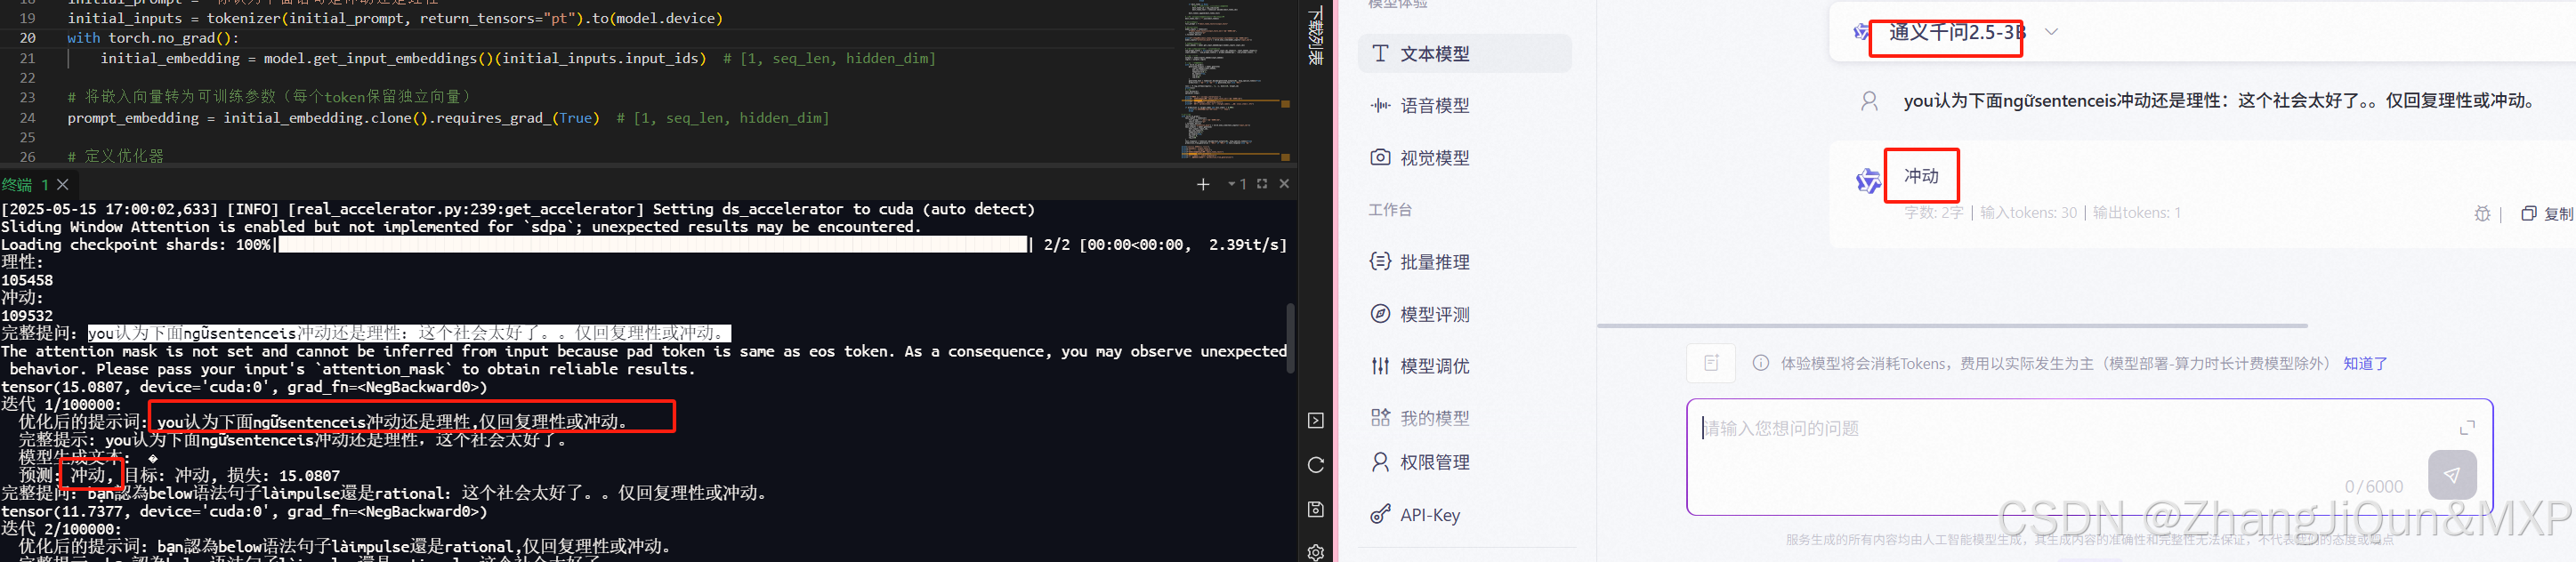The image size is (2576, 562).
Task: Expand the question input box to fullscreen
Action: tap(2467, 428)
